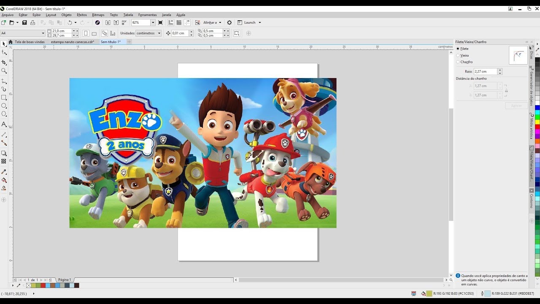Expand the Open file dropdown arrow
The width and height of the screenshot is (540, 304).
(x=17, y=22)
